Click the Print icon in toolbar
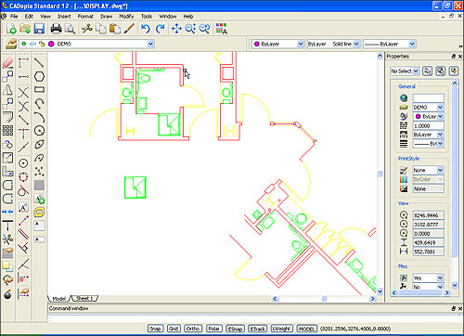Image resolution: width=464 pixels, height=336 pixels. coord(56,29)
